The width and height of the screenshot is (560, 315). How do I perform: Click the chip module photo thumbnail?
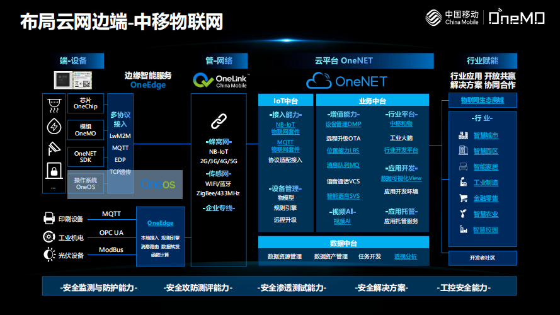(73, 80)
